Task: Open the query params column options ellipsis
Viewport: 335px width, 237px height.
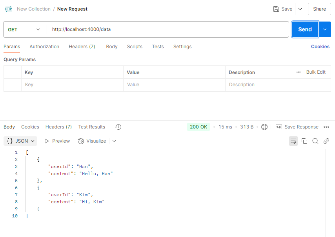Action: [x=299, y=72]
